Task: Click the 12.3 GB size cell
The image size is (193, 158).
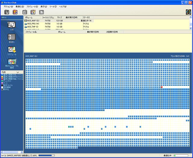Action: (59, 21)
